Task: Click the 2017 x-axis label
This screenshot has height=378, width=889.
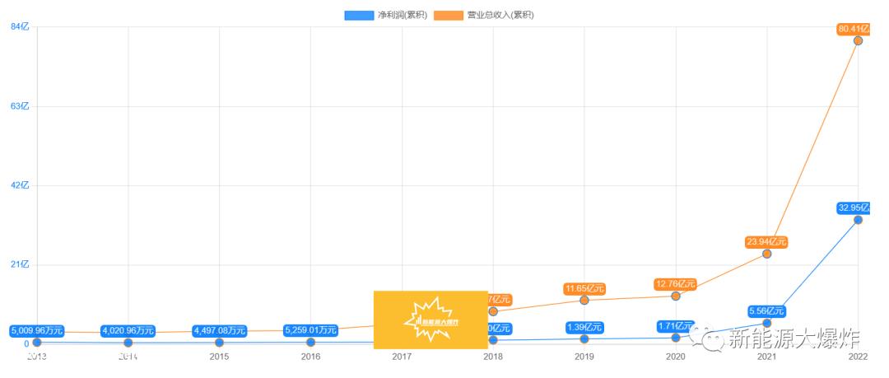Action: tap(402, 357)
